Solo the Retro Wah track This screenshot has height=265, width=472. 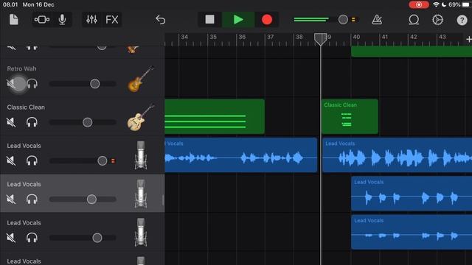(x=32, y=83)
